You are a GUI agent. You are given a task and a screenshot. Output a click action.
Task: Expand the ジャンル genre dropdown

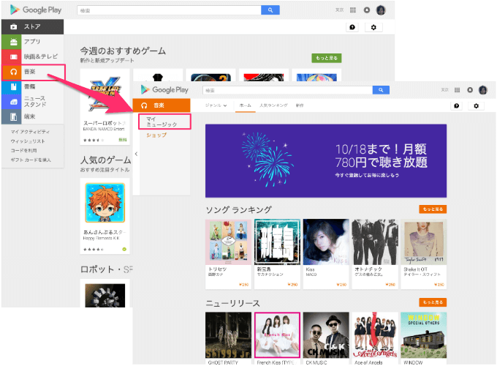click(x=216, y=105)
